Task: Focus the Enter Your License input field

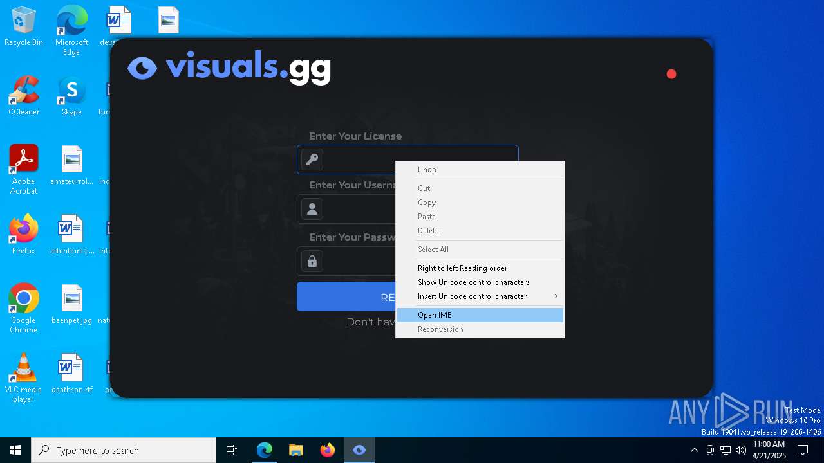Action: tap(407, 159)
